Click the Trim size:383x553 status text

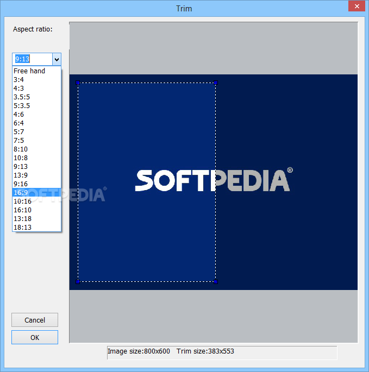(x=205, y=351)
